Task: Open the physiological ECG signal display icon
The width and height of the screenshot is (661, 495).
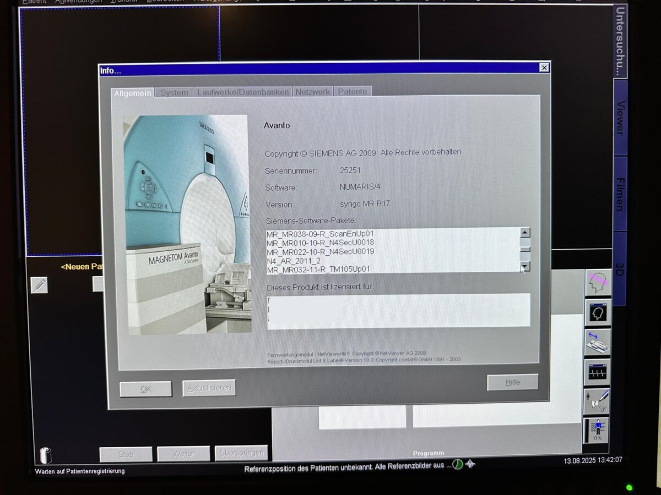Action: (x=597, y=372)
